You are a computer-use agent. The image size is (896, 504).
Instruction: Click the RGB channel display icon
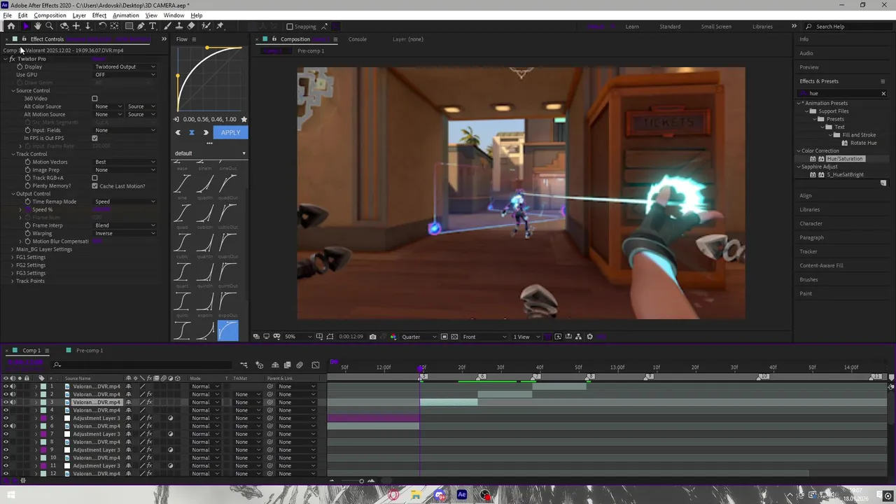(x=393, y=337)
